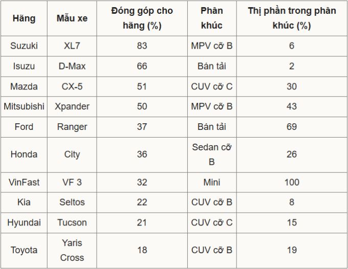
Task: Select the D-Max model cell
Action: (72, 66)
